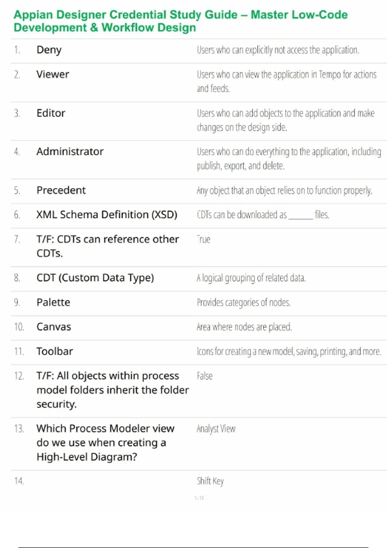Click the "Analyst View" answer

(216, 429)
